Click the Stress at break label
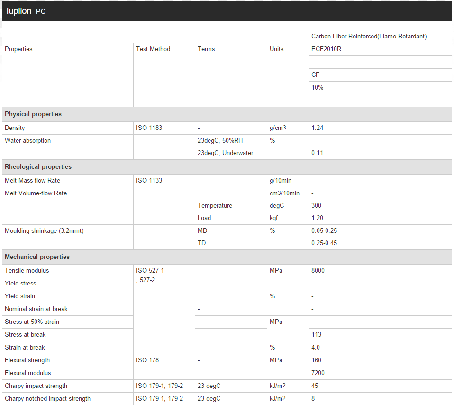 (x=25, y=334)
